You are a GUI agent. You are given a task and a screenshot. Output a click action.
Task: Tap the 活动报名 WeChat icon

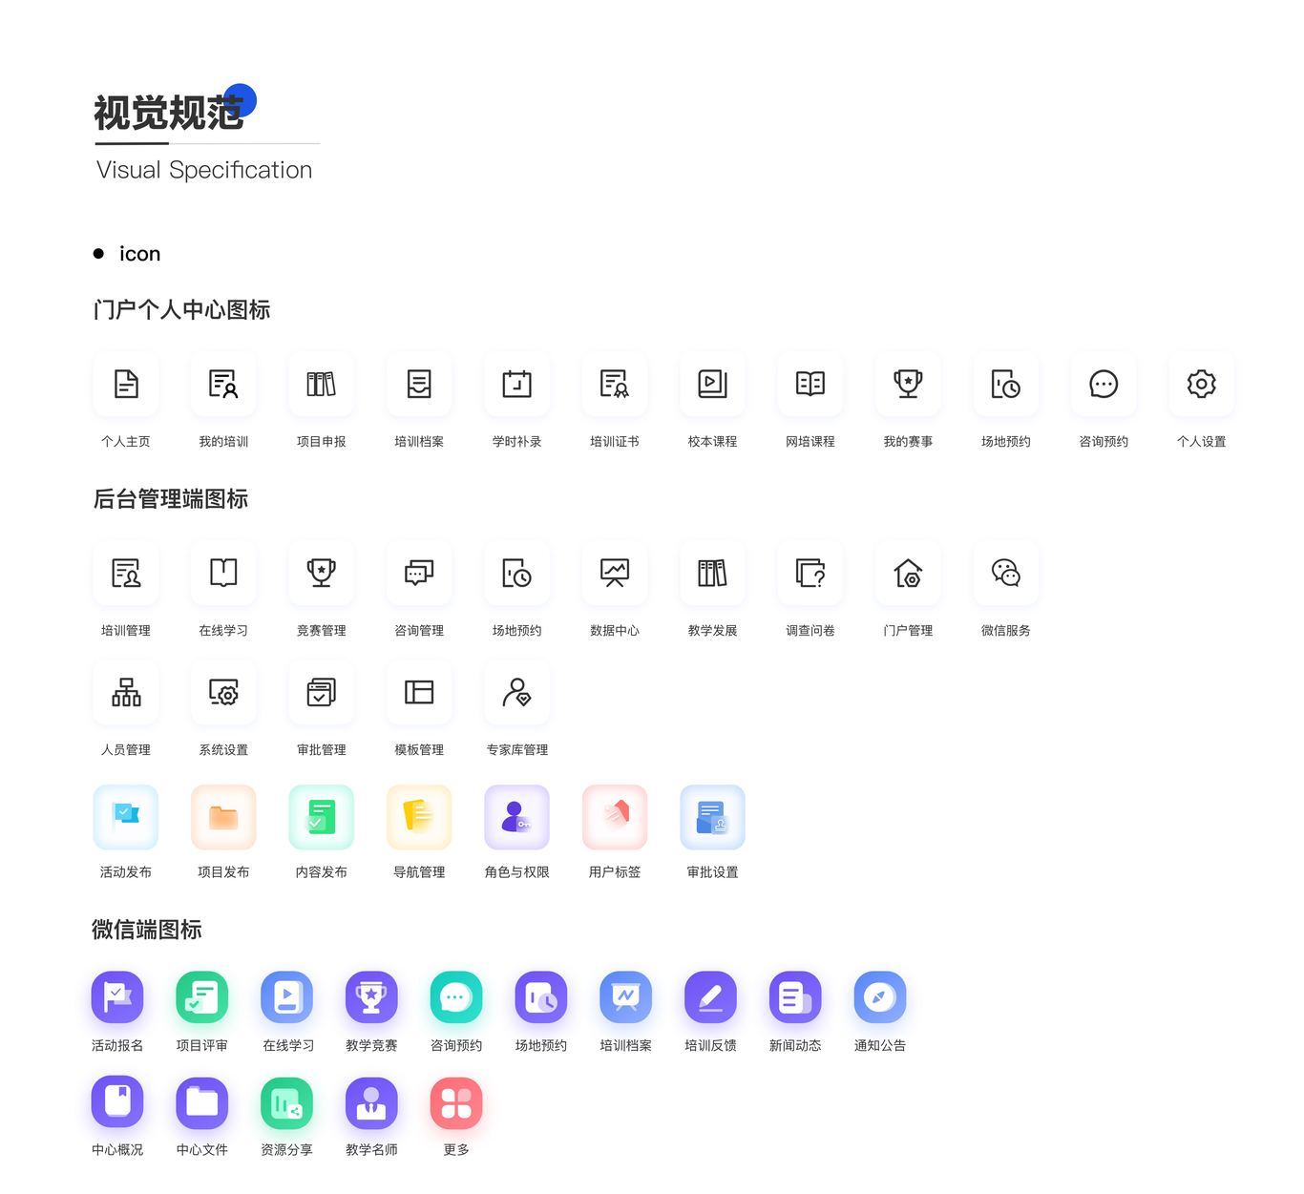pyautogui.click(x=117, y=997)
